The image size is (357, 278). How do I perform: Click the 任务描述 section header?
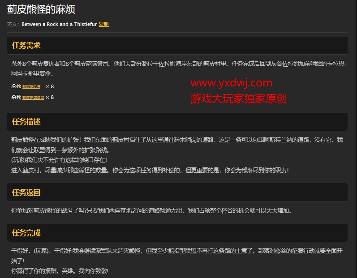tap(26, 122)
